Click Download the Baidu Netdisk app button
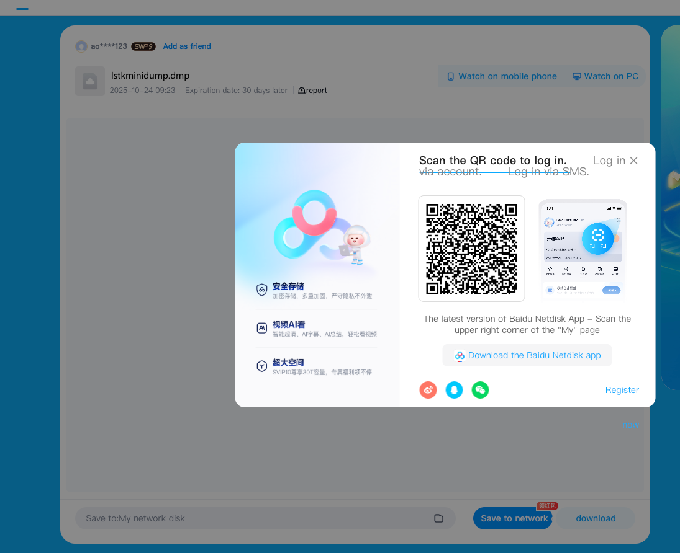The height and width of the screenshot is (553, 680). (x=527, y=355)
